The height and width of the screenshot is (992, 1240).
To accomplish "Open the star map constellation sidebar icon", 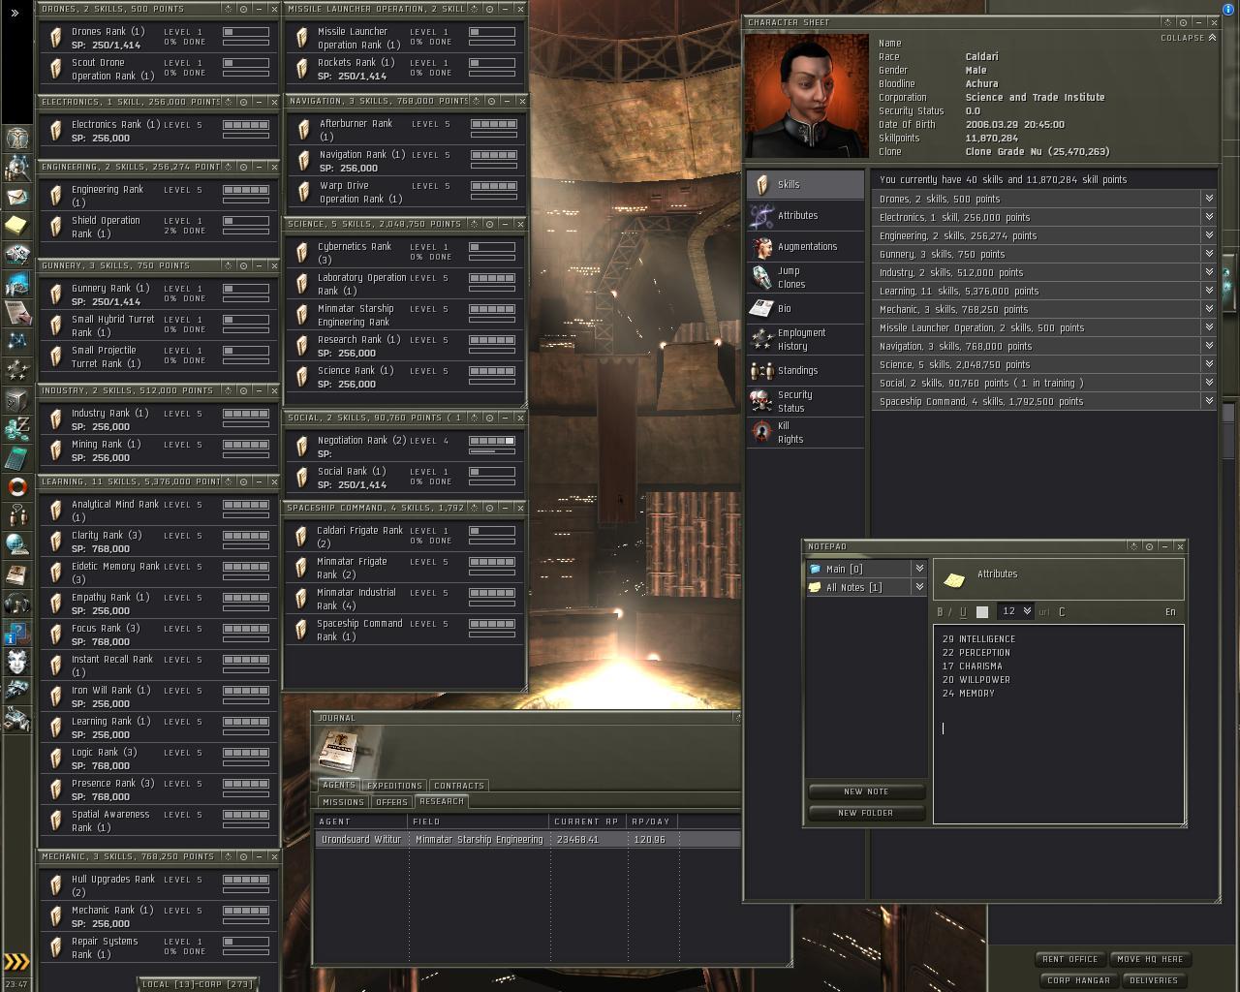I will pos(16,341).
